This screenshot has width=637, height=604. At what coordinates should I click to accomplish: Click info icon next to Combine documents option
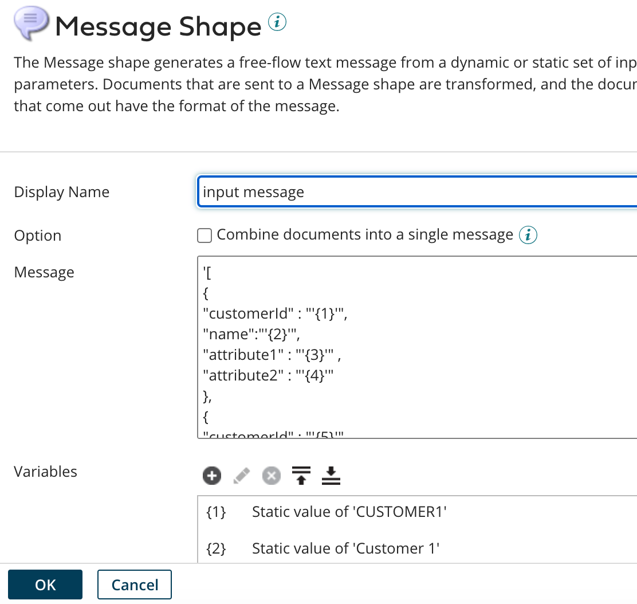coord(528,235)
